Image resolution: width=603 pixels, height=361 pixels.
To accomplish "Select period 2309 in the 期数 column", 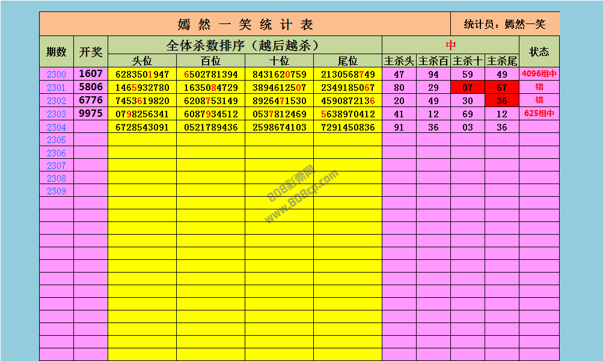I will coord(57,191).
